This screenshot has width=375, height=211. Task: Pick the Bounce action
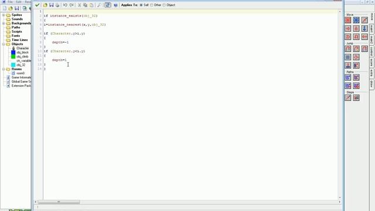coord(356,65)
